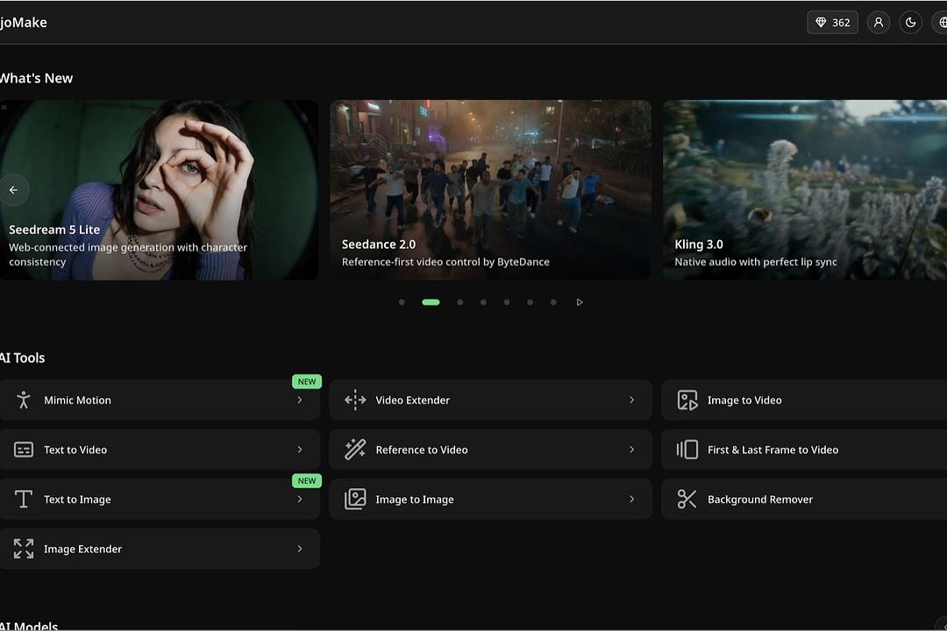
Task: Open the Image to Video tool
Action: click(x=804, y=400)
